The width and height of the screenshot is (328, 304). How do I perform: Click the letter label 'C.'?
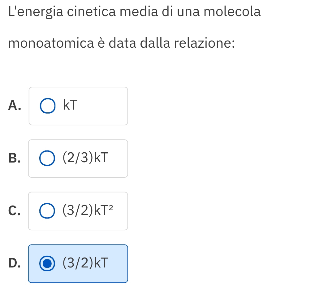point(15,211)
